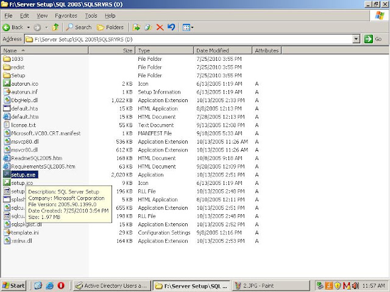The width and height of the screenshot is (390, 292).
Task: Open the Favorites menu
Action: click(x=66, y=16)
